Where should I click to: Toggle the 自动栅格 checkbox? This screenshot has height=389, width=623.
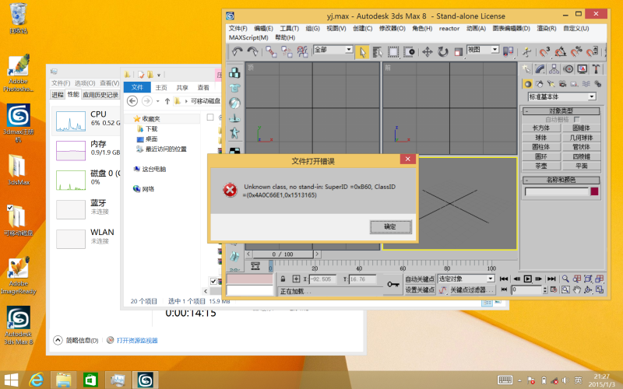coord(576,119)
